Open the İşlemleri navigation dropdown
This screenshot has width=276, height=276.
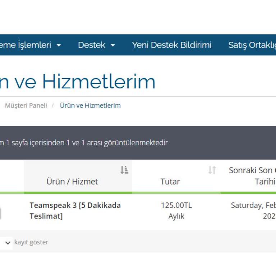point(31,45)
